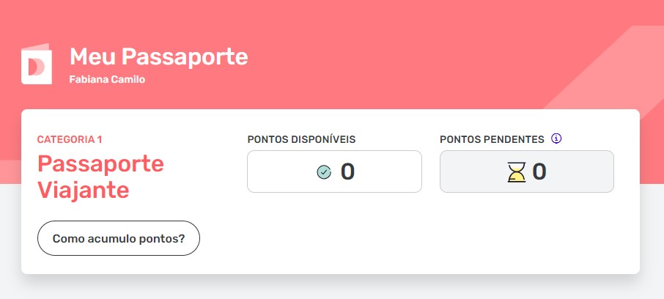This screenshot has height=299, width=664.
Task: Click the 'PONTOS PENDENTES' label
Action: tap(492, 139)
